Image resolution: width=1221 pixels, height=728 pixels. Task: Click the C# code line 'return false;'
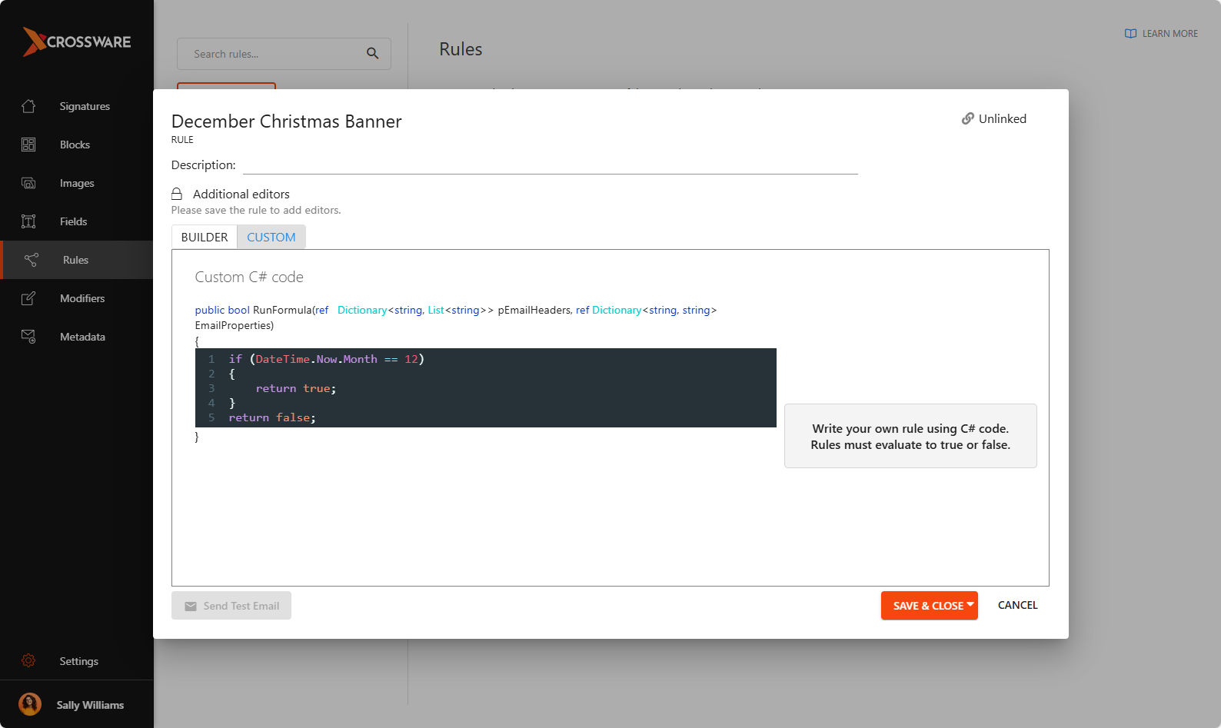272,418
